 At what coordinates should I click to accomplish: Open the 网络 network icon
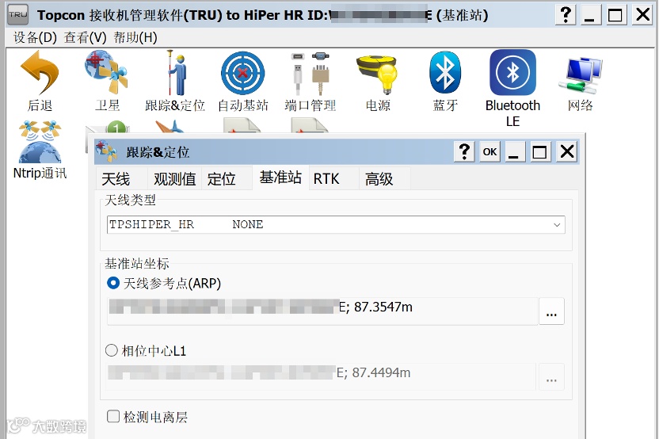(580, 76)
